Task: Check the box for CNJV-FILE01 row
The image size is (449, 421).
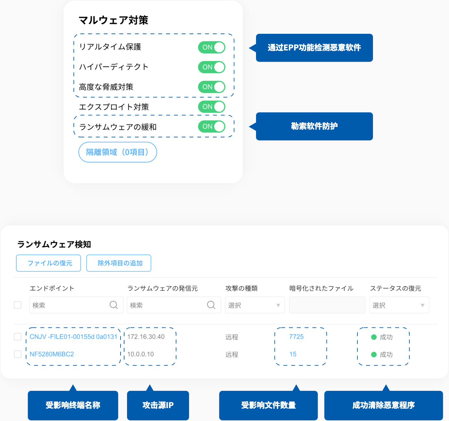Action: click(18, 337)
